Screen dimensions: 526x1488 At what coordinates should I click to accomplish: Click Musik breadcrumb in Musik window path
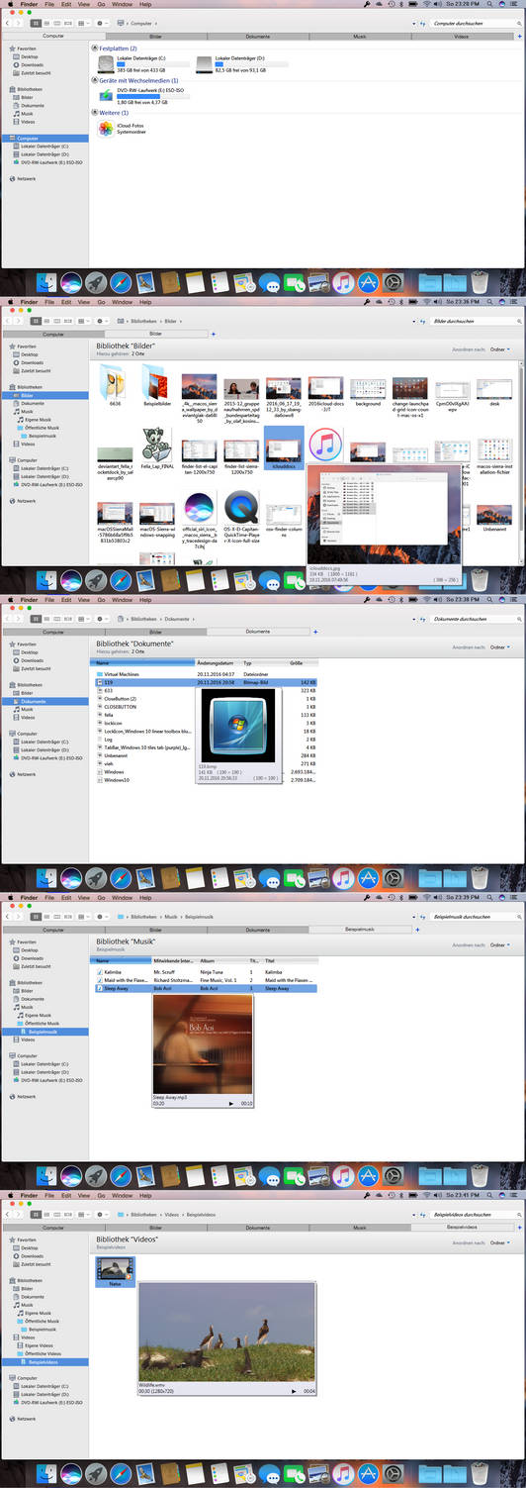click(x=172, y=917)
